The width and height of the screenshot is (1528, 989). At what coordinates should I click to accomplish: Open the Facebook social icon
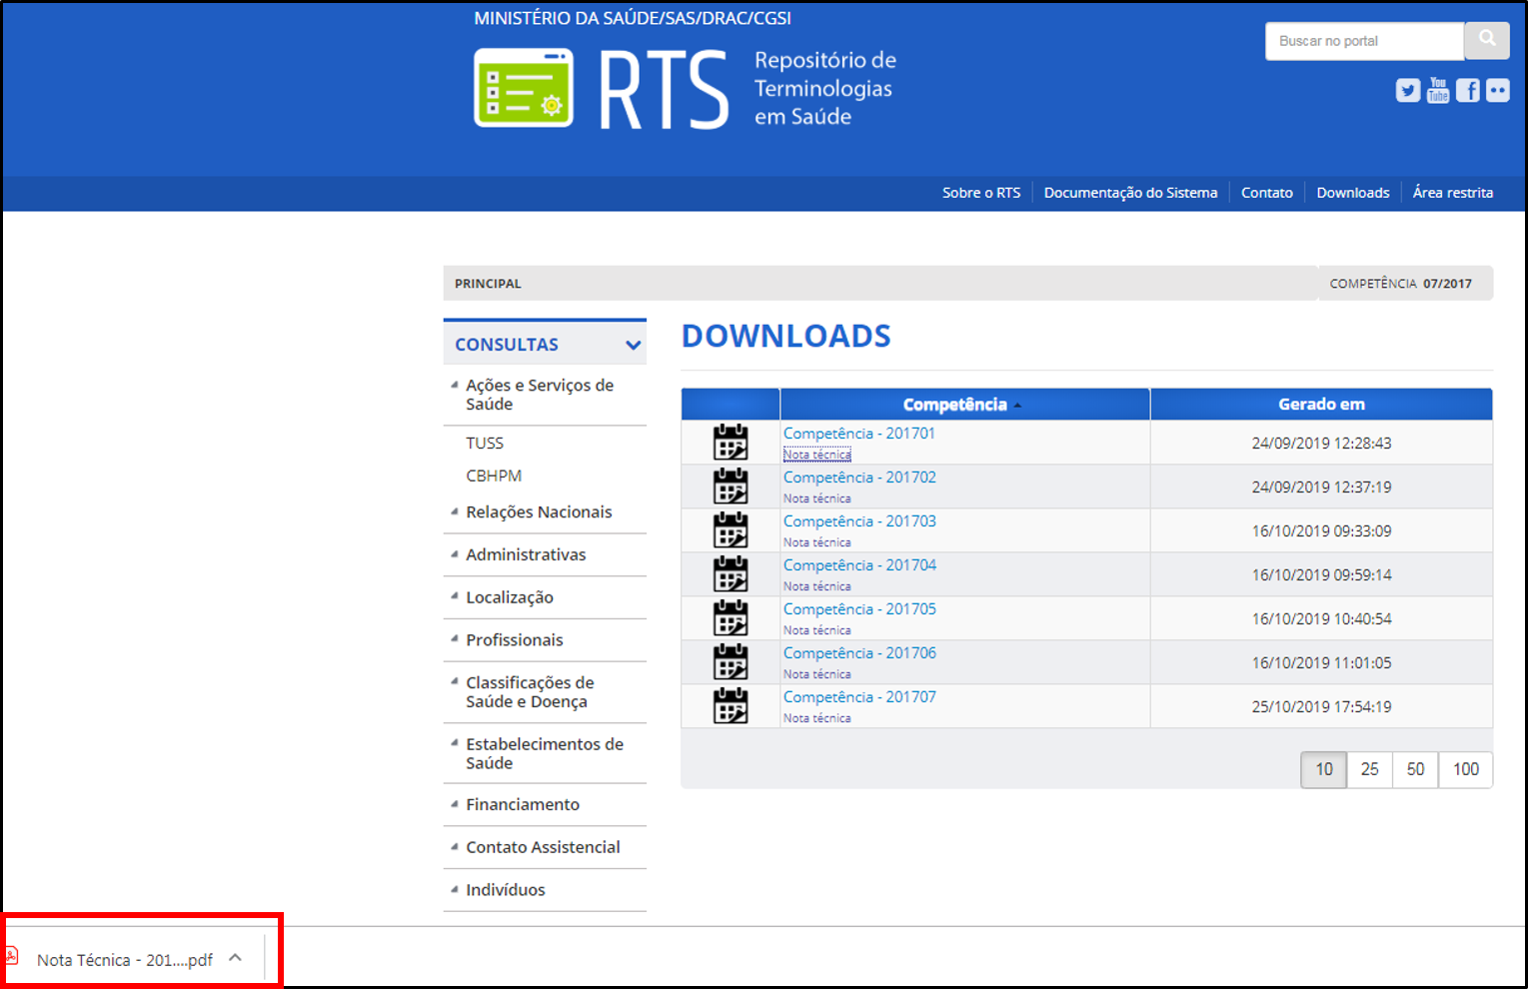(x=1467, y=91)
